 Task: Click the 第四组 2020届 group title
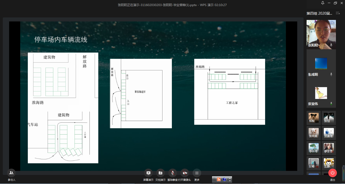tap(319, 13)
